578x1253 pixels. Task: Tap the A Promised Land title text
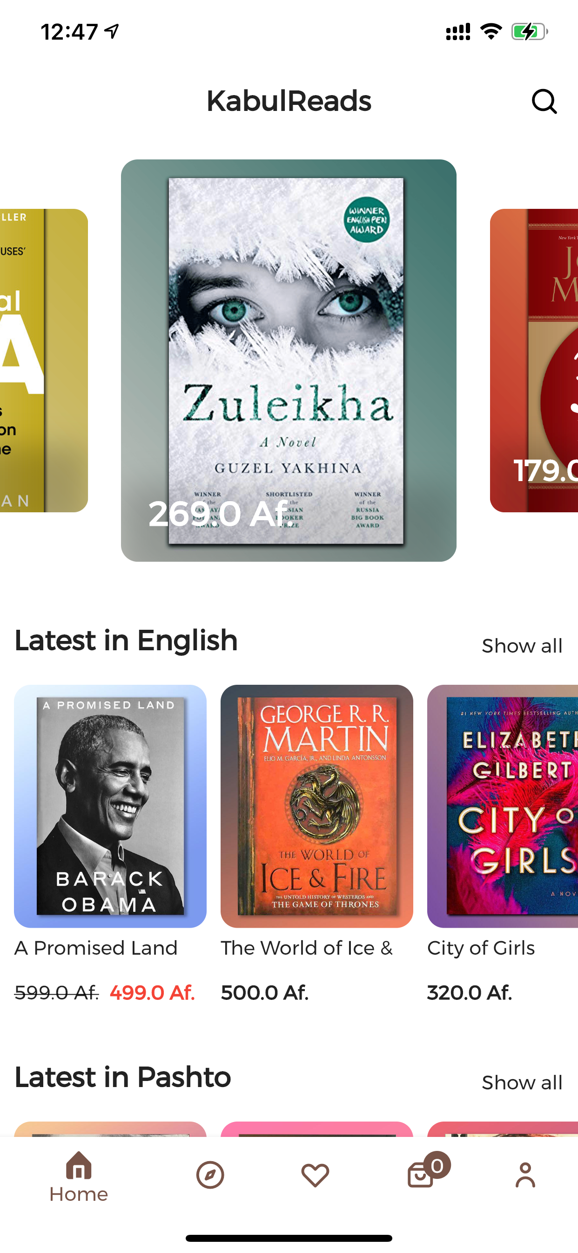tap(96, 948)
